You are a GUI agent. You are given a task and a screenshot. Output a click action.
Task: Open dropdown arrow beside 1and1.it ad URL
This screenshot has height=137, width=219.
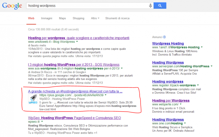[202, 47]
